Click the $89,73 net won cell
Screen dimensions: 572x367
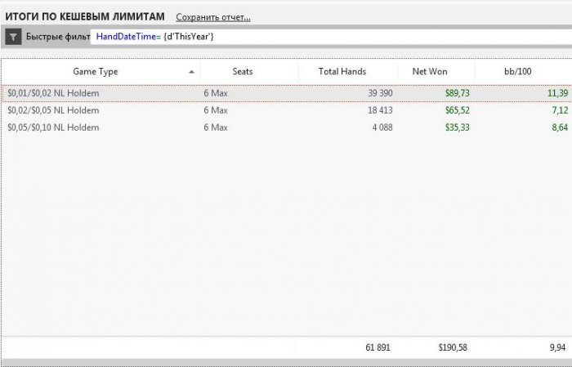coord(457,93)
